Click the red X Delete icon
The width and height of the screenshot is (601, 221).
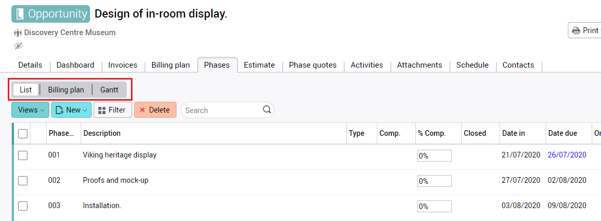click(x=142, y=110)
